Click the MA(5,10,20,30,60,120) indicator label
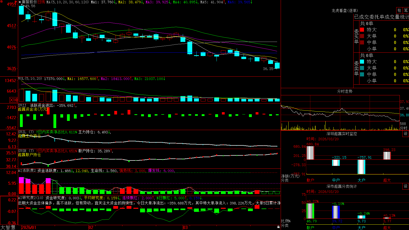The image size is (409, 230). pyautogui.click(x=67, y=2)
